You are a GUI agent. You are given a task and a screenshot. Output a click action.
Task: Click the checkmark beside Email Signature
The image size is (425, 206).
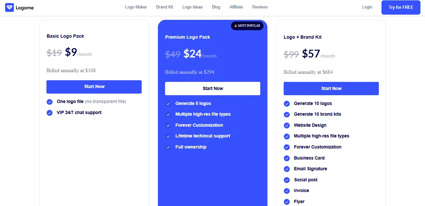287,169
